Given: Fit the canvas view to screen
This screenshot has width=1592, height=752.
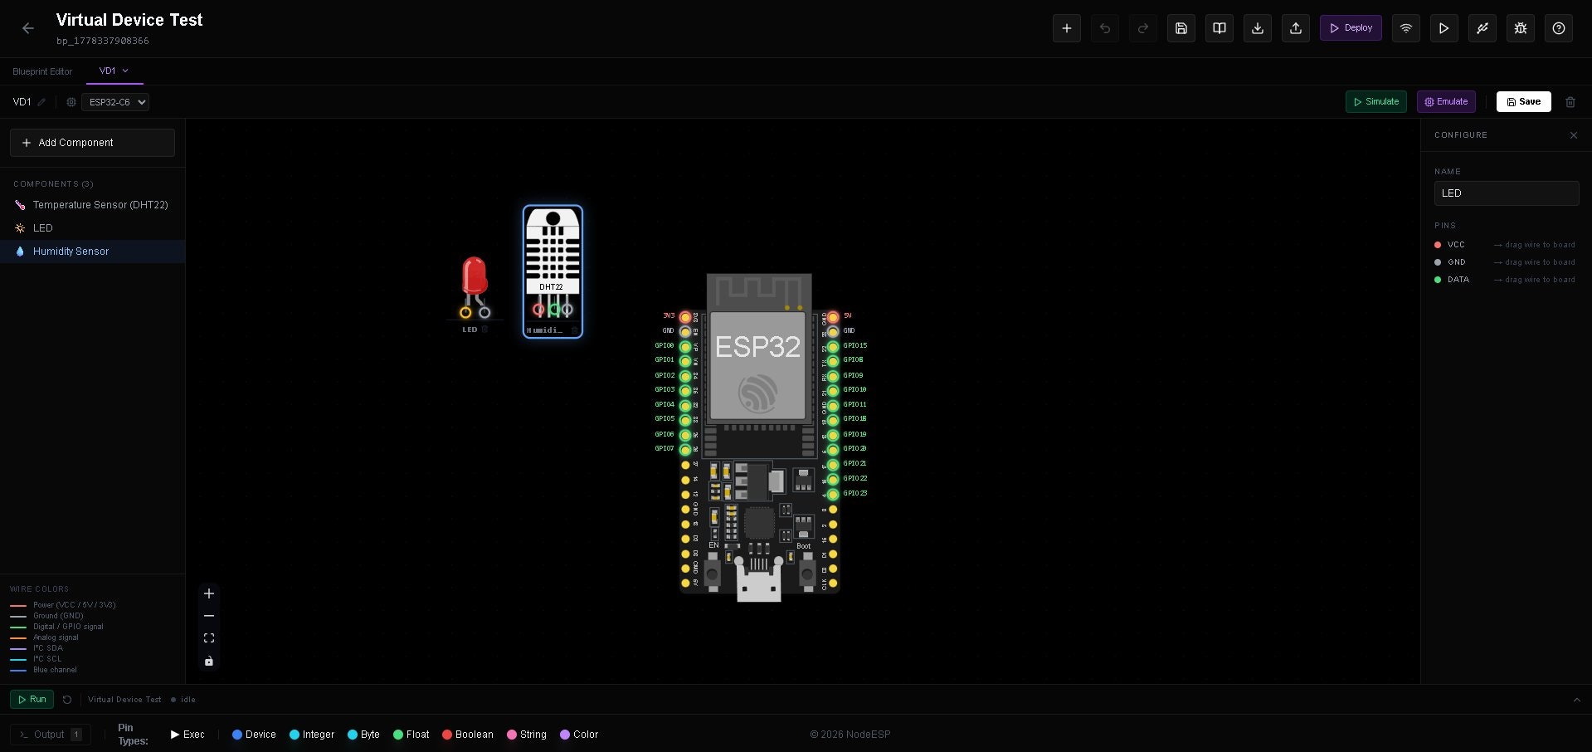Looking at the screenshot, I should tap(209, 638).
